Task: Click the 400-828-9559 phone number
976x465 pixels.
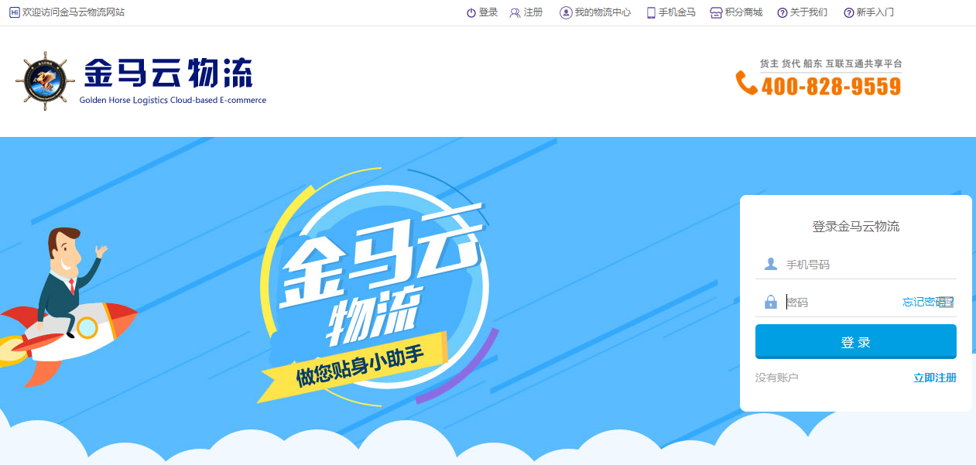Action: click(x=831, y=86)
